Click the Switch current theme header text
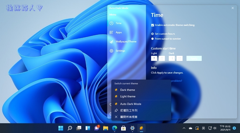Image resolution: width=240 pixels, height=133 pixels. click(x=126, y=84)
